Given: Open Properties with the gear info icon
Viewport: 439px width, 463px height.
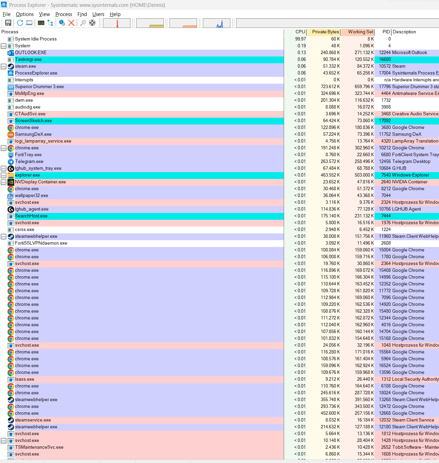Looking at the screenshot, I should 62,23.
